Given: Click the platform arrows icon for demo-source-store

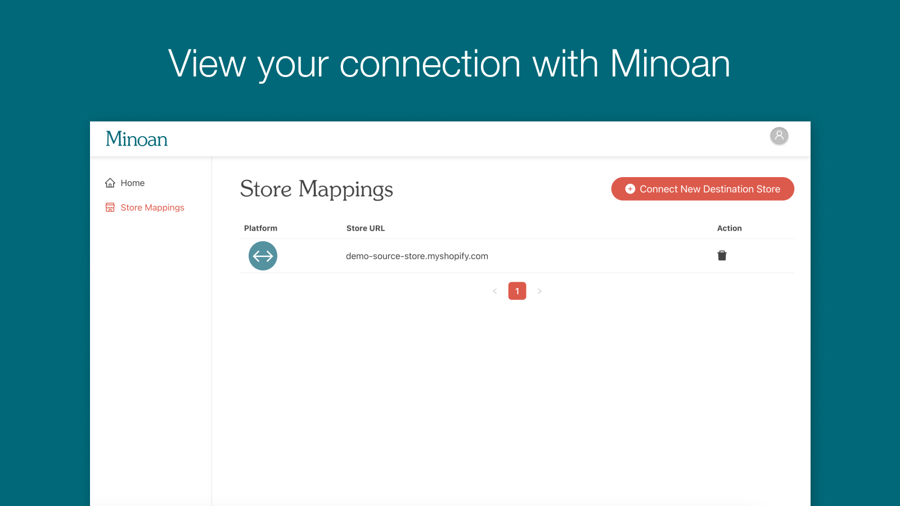Looking at the screenshot, I should point(263,256).
